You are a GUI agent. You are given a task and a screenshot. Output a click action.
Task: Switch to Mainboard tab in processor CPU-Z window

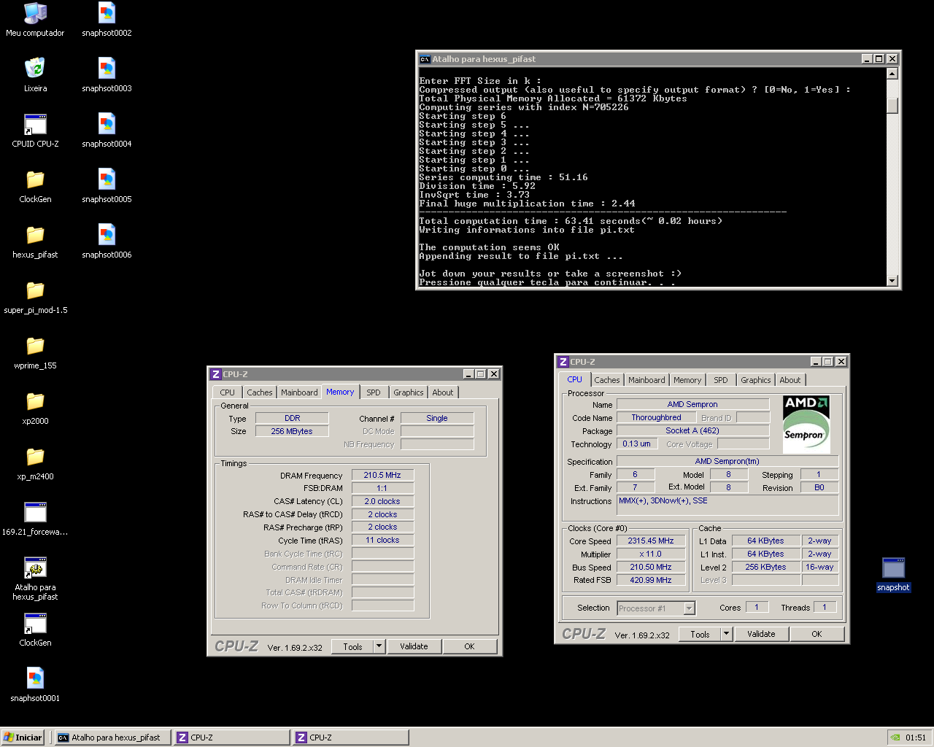(647, 380)
